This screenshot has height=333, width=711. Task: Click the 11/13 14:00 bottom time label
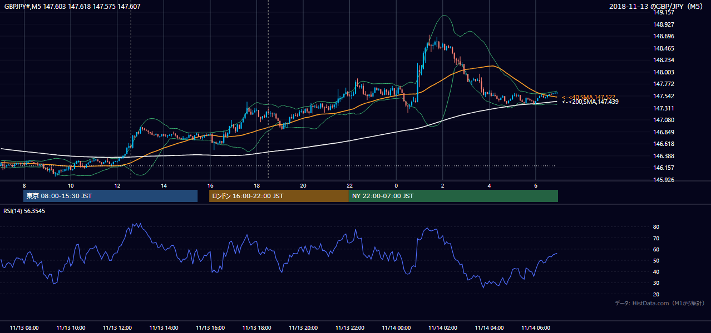164,328
